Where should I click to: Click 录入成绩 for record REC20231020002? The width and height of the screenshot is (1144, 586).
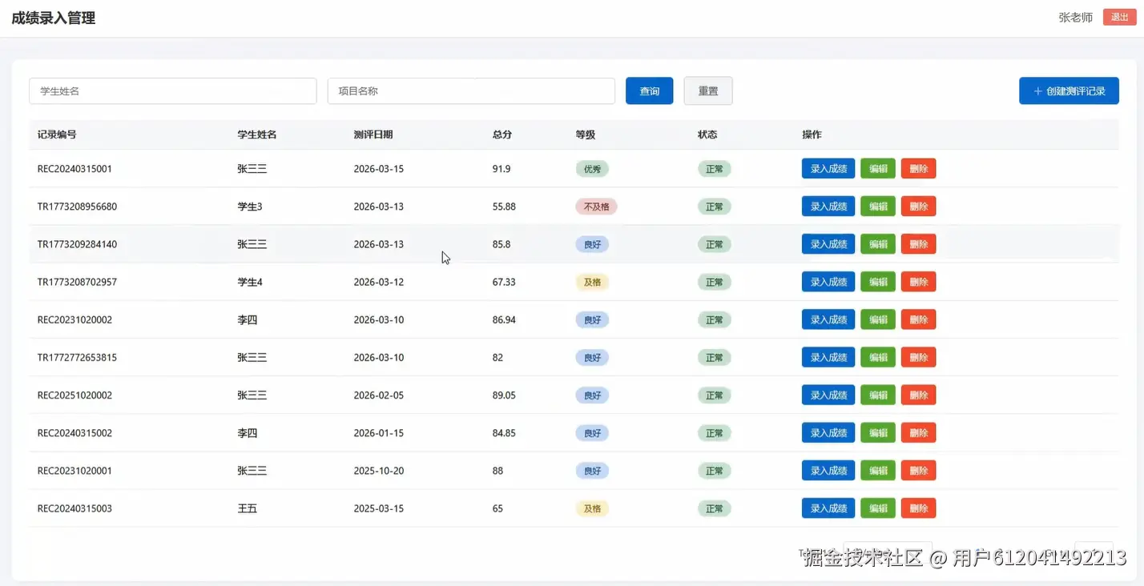pos(828,319)
